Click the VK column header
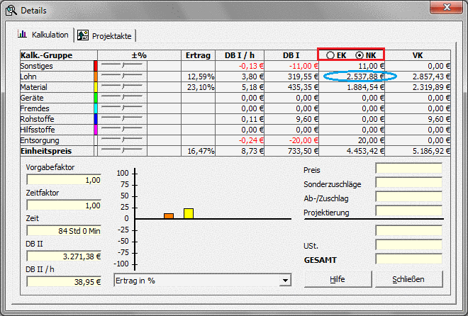The width and height of the screenshot is (468, 316). (x=418, y=55)
